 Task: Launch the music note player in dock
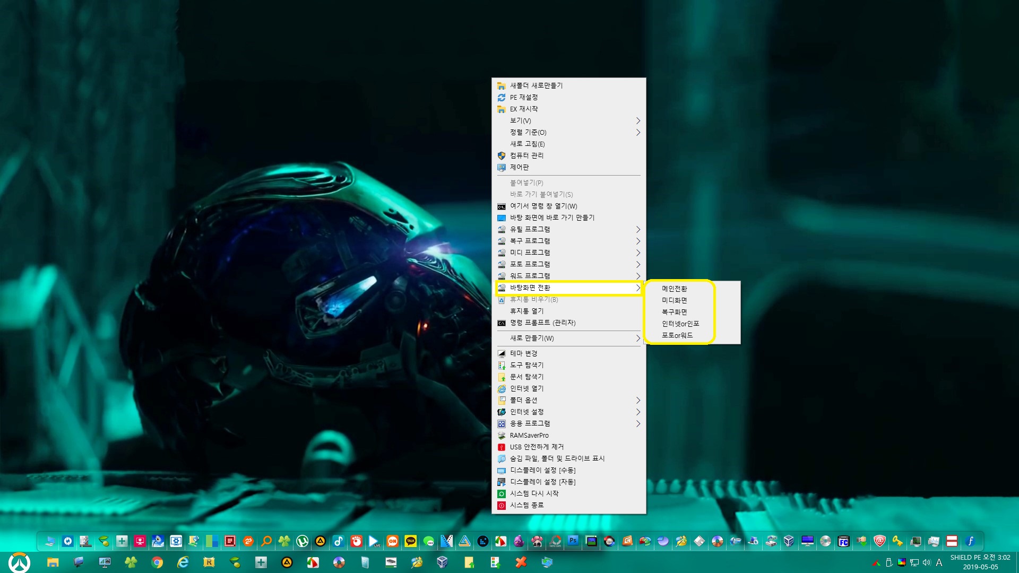[x=338, y=541]
